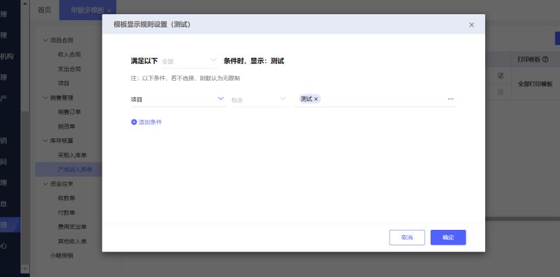The width and height of the screenshot is (560, 277).
Task: Remove the 测试 tag from the condition value
Action: (x=317, y=99)
